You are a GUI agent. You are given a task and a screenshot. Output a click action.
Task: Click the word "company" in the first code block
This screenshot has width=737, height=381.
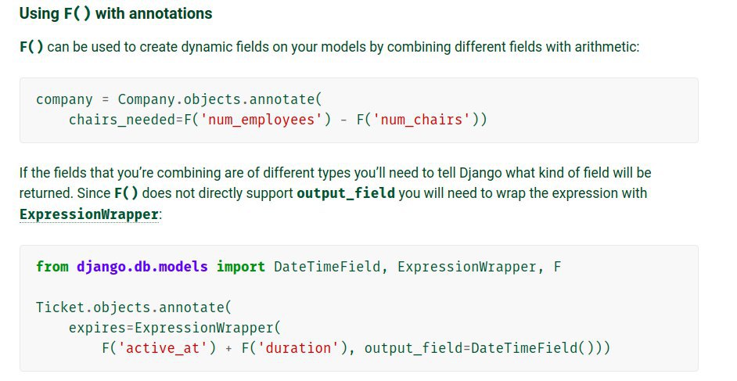point(64,99)
